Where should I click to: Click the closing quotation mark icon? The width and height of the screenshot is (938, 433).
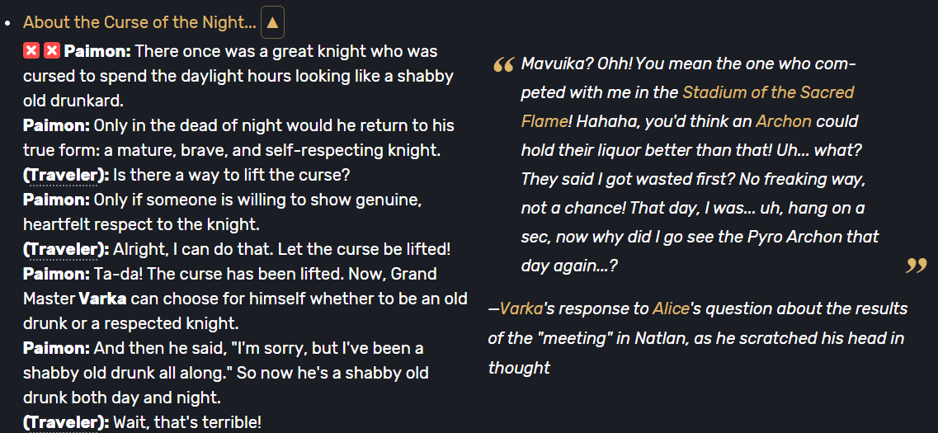point(916,265)
